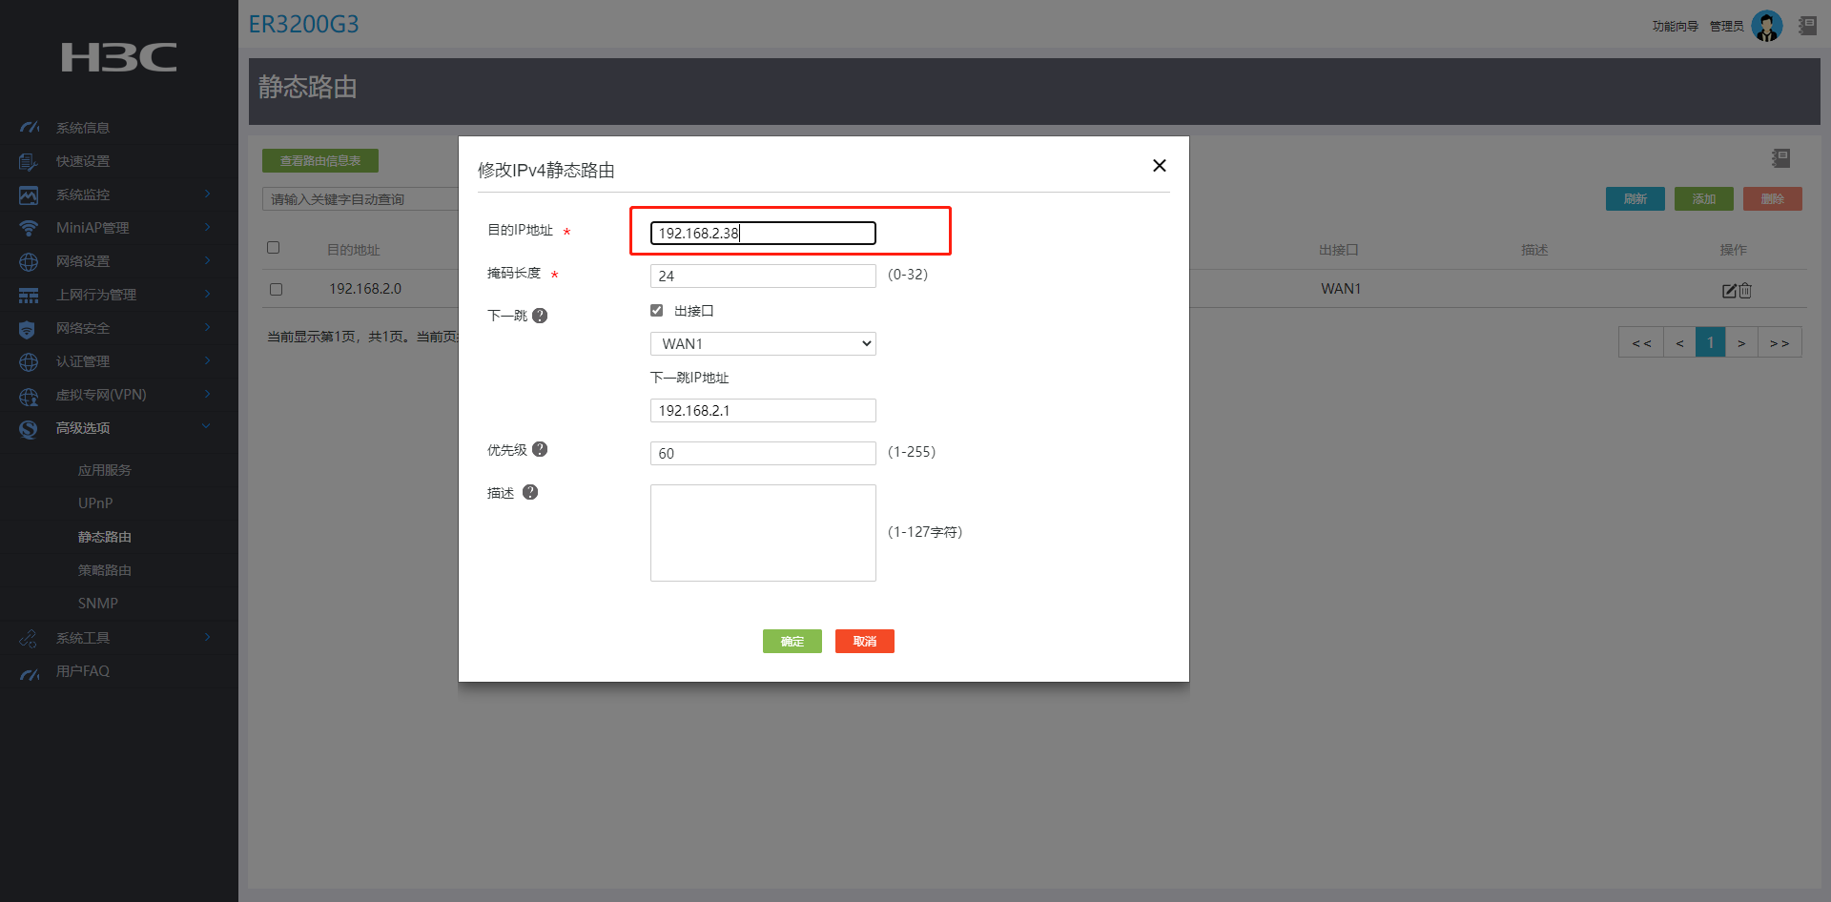Tick the select-all checkbox in table header
Viewport: 1831px width, 902px height.
[x=273, y=248]
